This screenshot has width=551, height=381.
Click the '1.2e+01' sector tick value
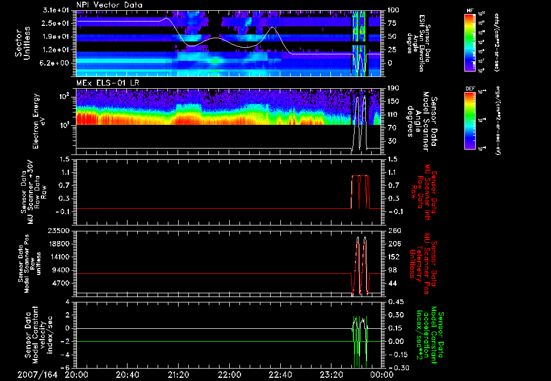(x=55, y=50)
